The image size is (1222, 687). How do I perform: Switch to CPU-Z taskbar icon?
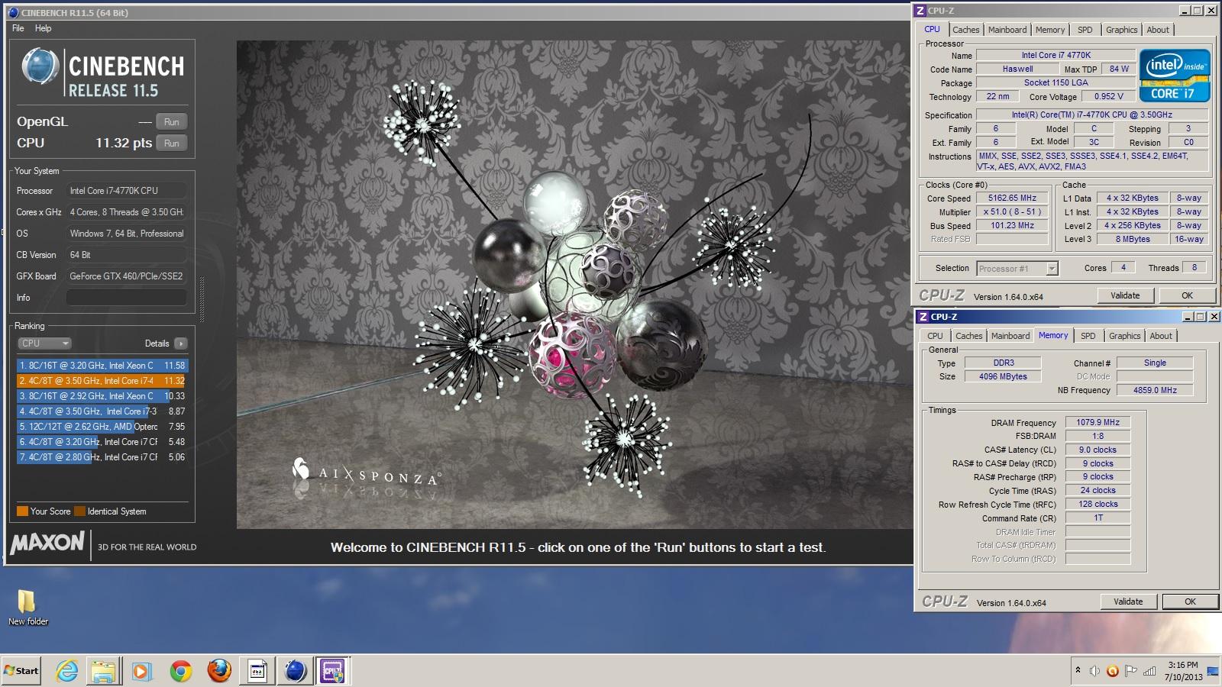pos(333,671)
